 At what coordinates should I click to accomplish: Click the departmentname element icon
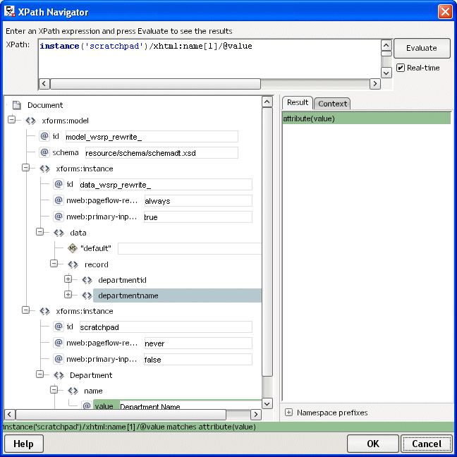87,295
